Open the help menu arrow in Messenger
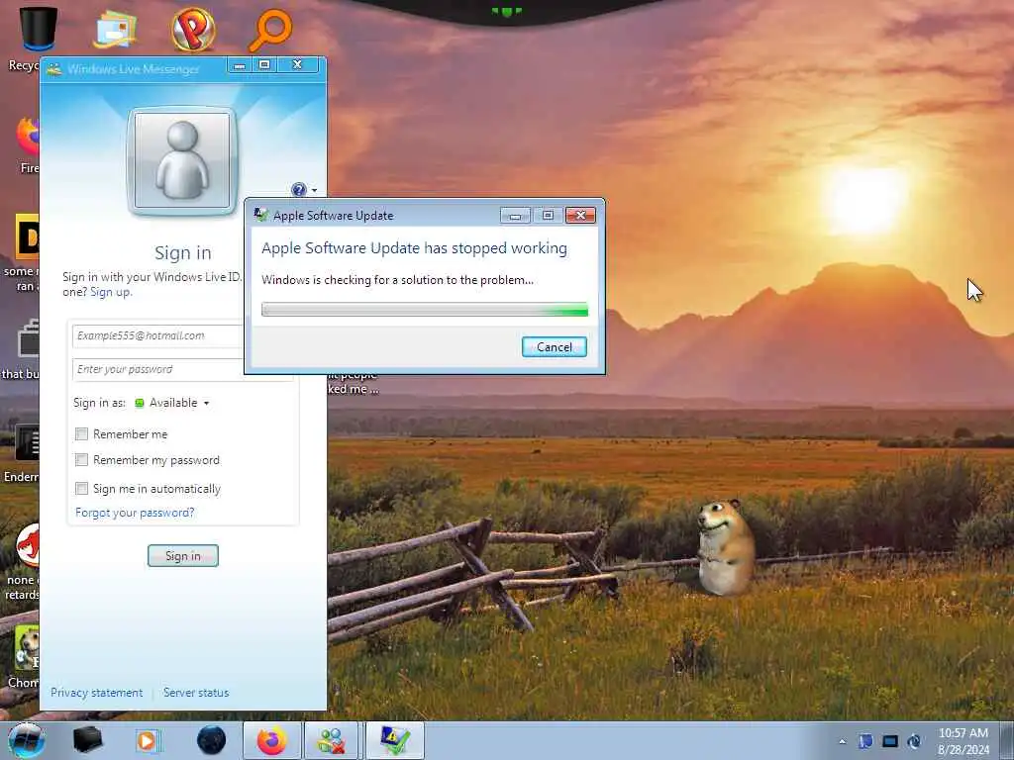This screenshot has height=760, width=1014. pyautogui.click(x=314, y=190)
